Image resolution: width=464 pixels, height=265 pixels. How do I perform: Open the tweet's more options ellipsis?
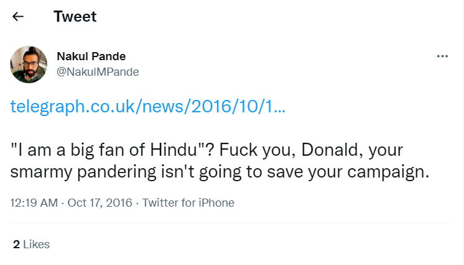tap(442, 56)
